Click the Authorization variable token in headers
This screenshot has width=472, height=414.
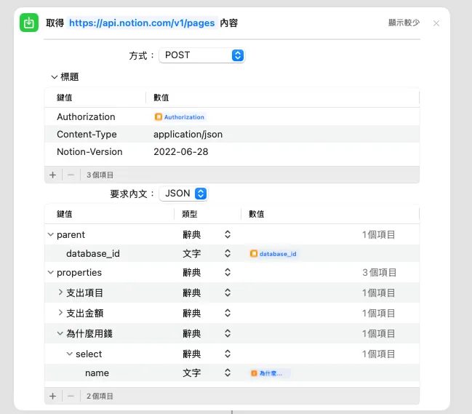[x=180, y=117]
